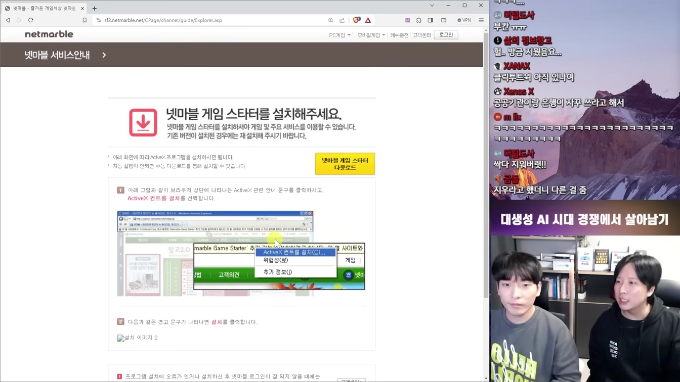Click the Xenos X avatar icon
This screenshot has width=680, height=382.
[497, 91]
